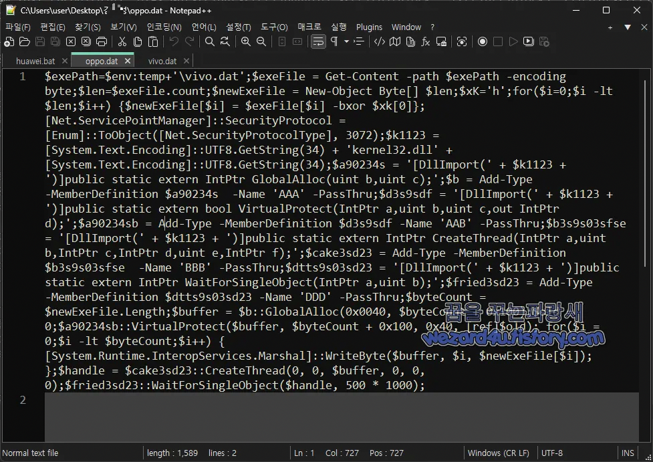Open the 편집(E) menu

coord(53,27)
